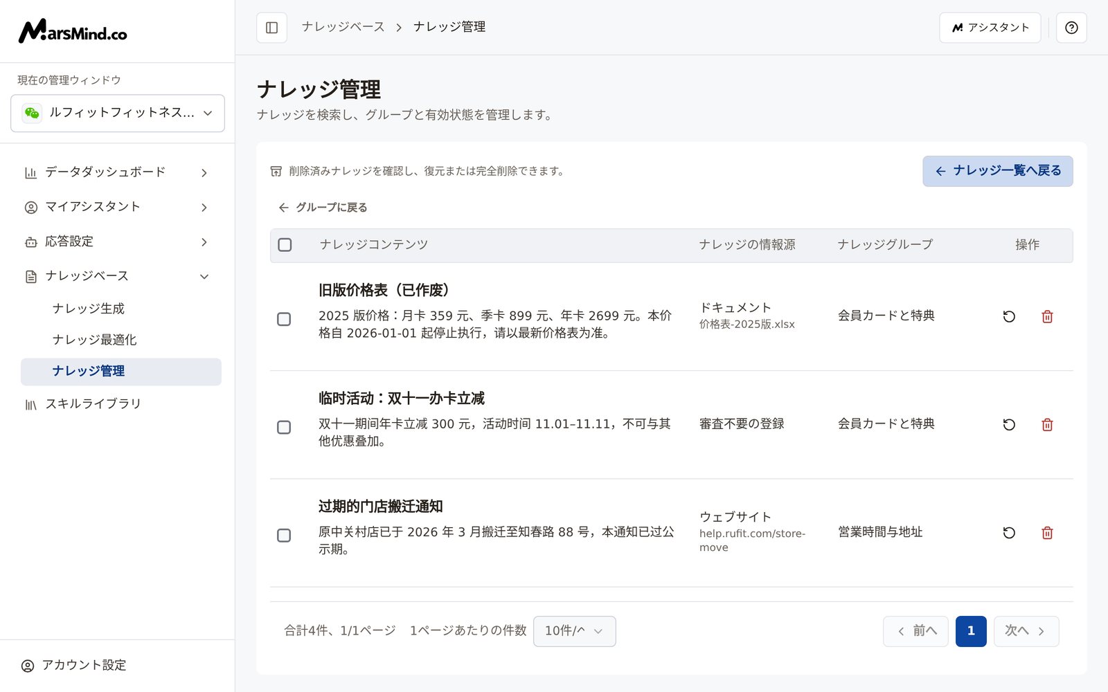Viewport: 1108px width, 692px height.
Task: Delete the 双十一办卡立减 entry permanently
Action: point(1047,424)
